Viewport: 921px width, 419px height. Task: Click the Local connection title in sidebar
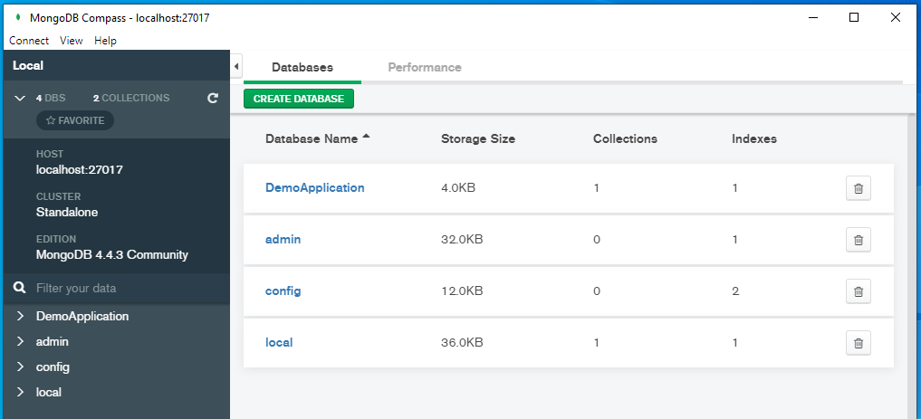(x=28, y=66)
